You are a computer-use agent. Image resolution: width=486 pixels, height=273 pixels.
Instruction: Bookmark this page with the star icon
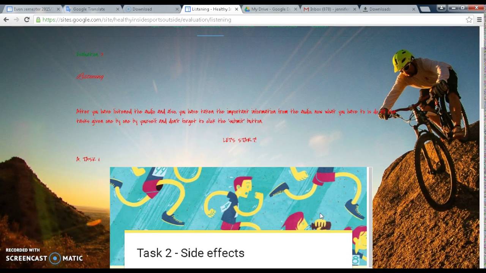click(x=469, y=20)
